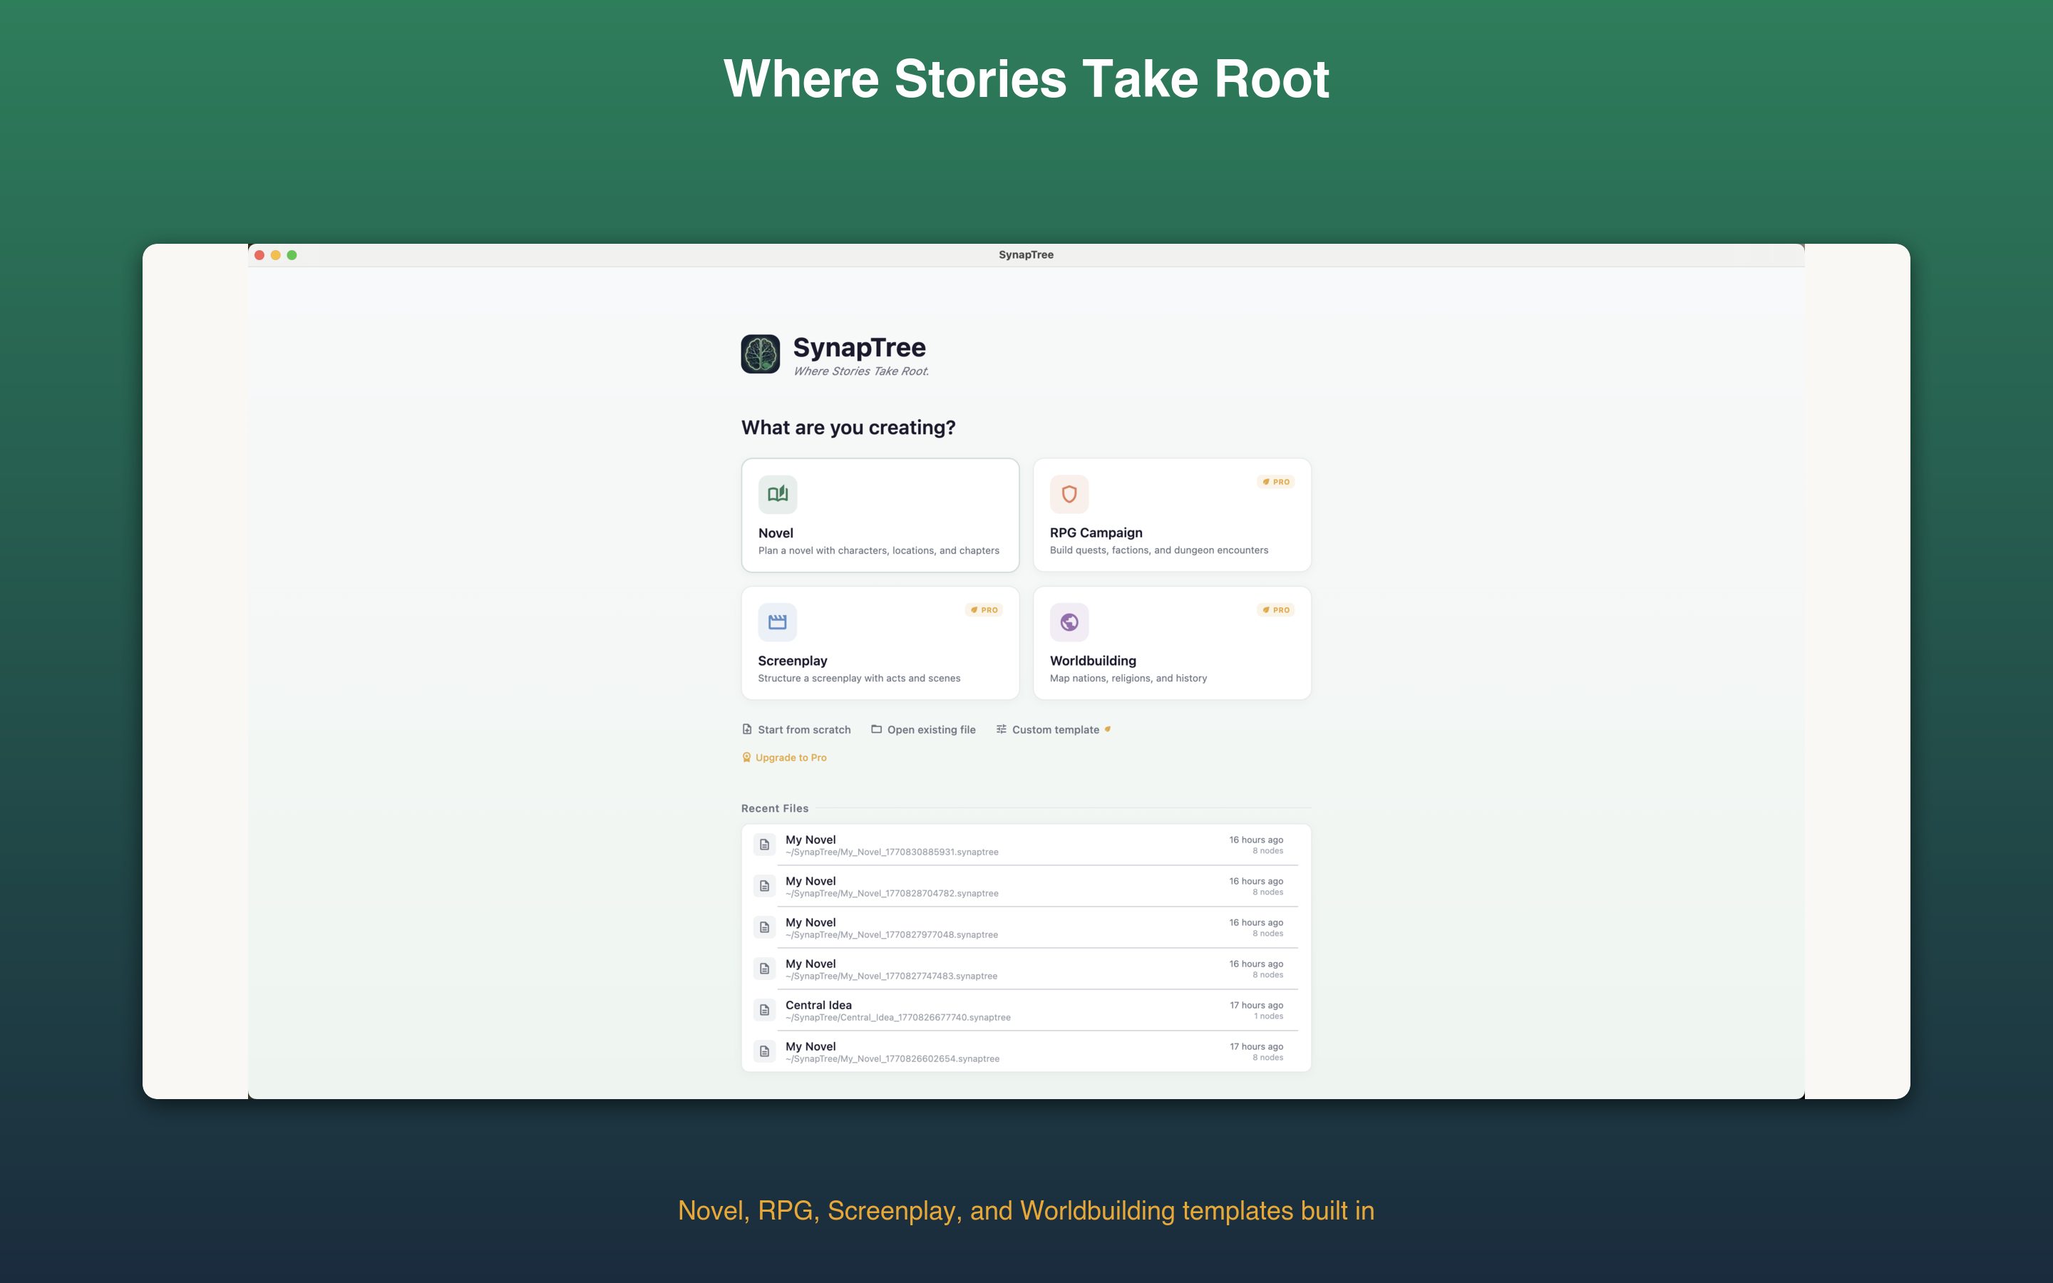
Task: Click the Custom template link
Action: point(1054,730)
